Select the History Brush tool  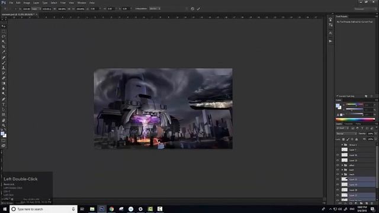pos(4,73)
